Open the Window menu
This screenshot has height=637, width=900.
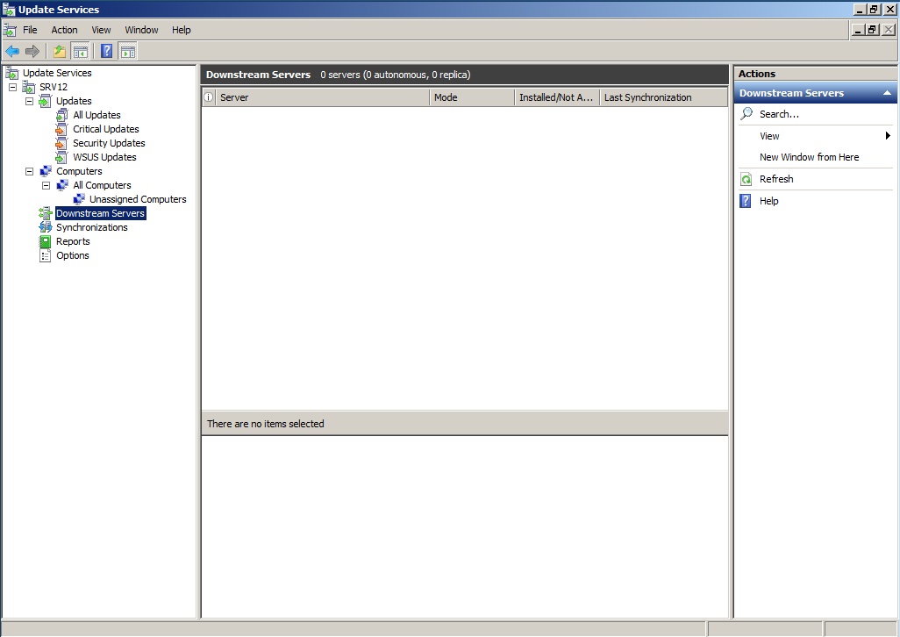(x=142, y=30)
